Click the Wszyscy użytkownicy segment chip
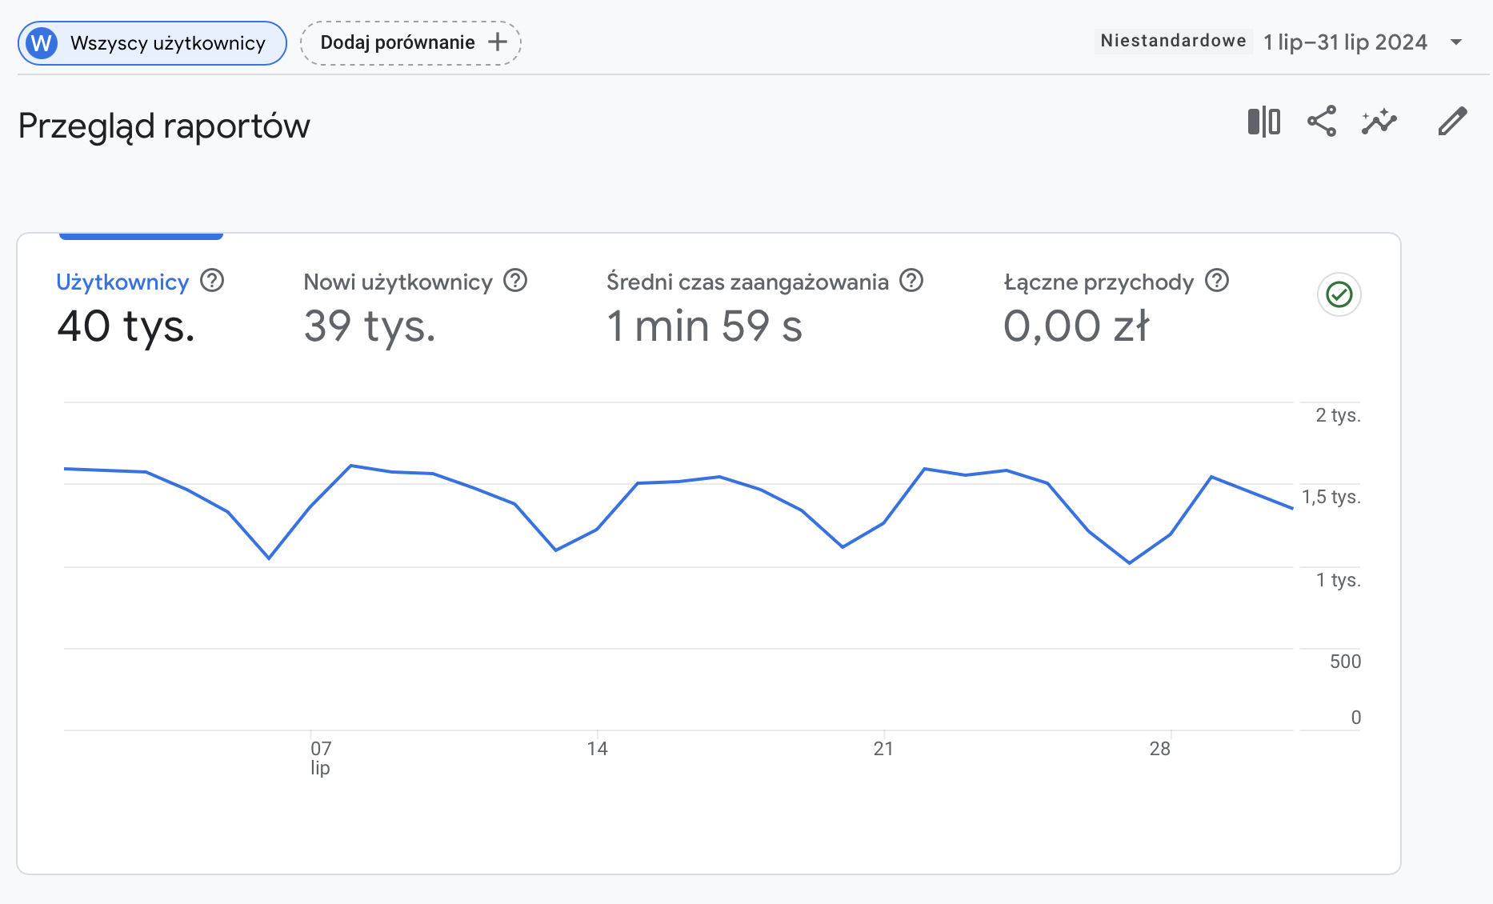1493x904 pixels. pyautogui.click(x=167, y=43)
